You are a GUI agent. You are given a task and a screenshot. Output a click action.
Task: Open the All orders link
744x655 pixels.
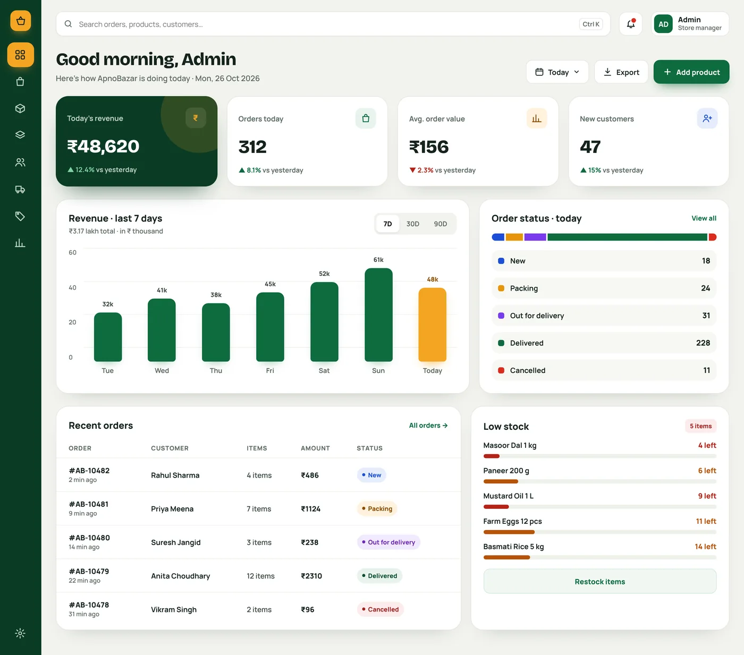pos(428,426)
